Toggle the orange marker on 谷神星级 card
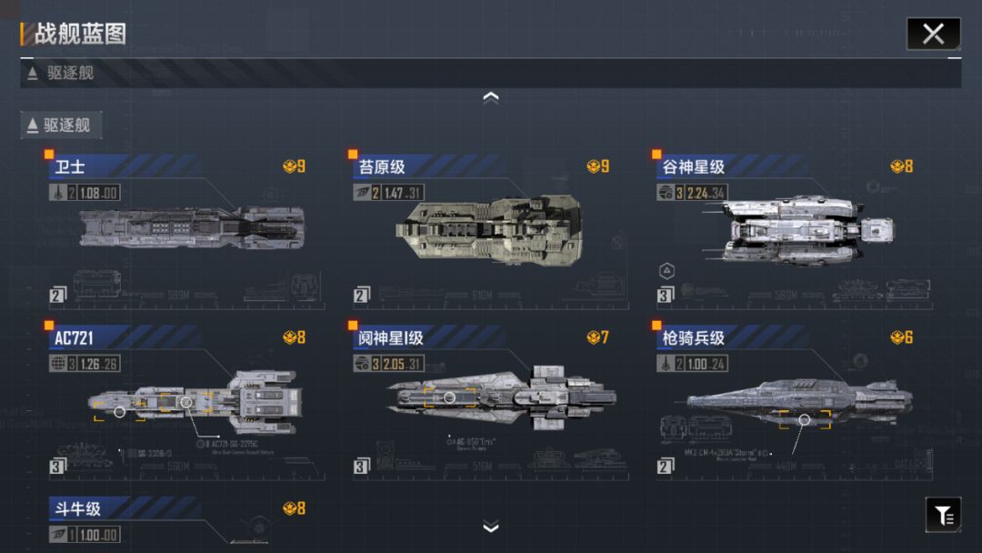 point(656,154)
